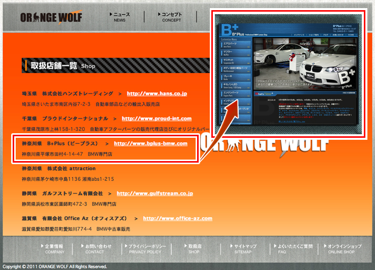Open オンラインショップ ONLINE SHOP footer link

pyautogui.click(x=343, y=249)
